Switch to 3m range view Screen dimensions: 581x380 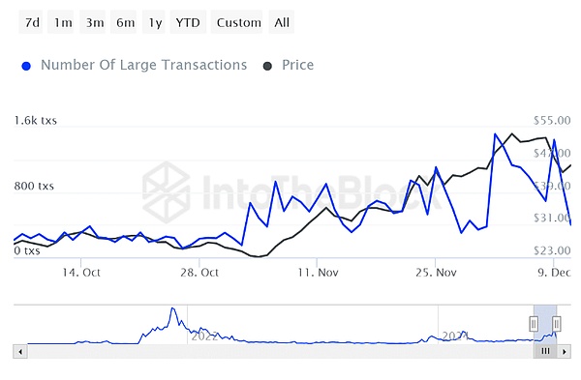(x=93, y=22)
